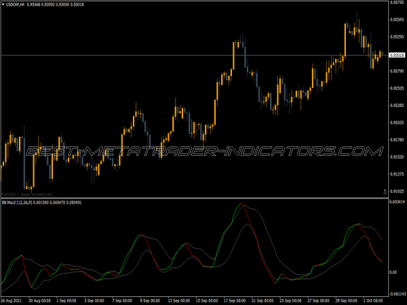Viewport: 407px width, 305px height.
Task: Click indicator scale zero level 0.00
Action: (x=393, y=272)
